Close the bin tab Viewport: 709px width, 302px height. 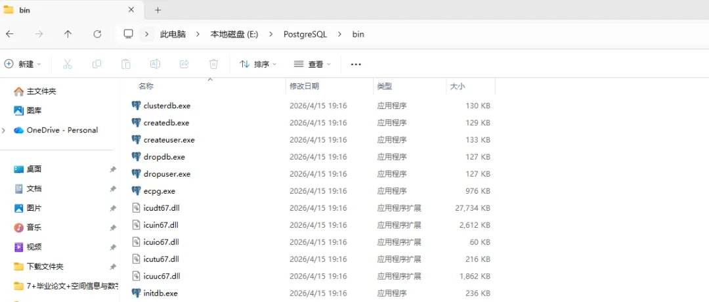pyautogui.click(x=131, y=9)
